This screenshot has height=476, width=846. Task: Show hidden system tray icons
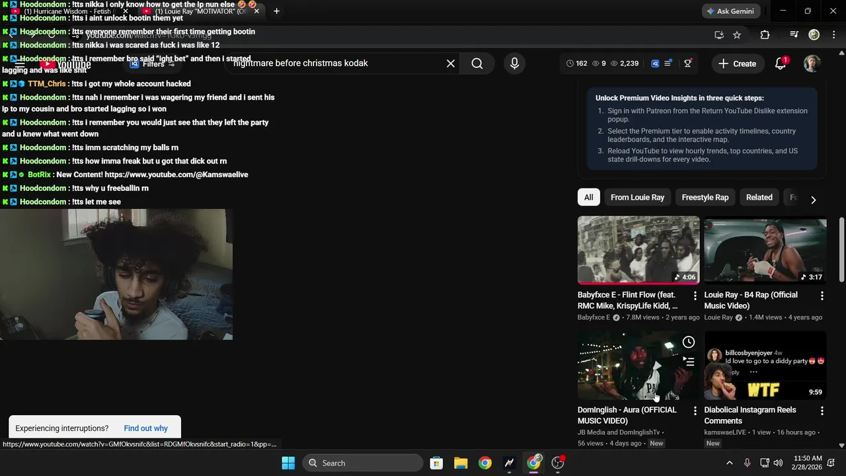(729, 463)
